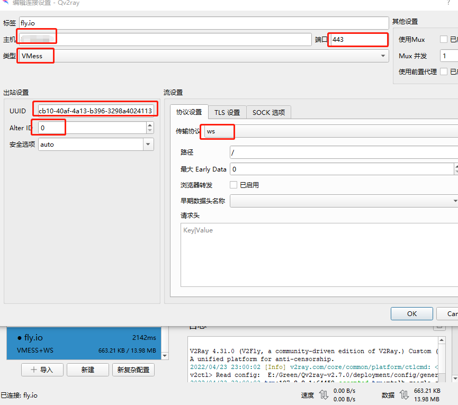Image resolution: width=458 pixels, height=405 pixels.
Task: Increase Alter ID with the up arrow
Action: point(150,125)
